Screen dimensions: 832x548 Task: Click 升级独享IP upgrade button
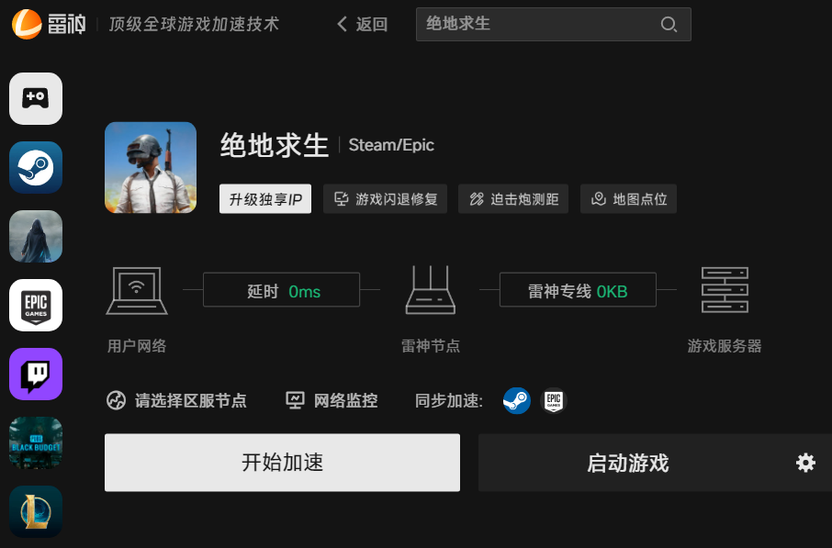(x=265, y=199)
